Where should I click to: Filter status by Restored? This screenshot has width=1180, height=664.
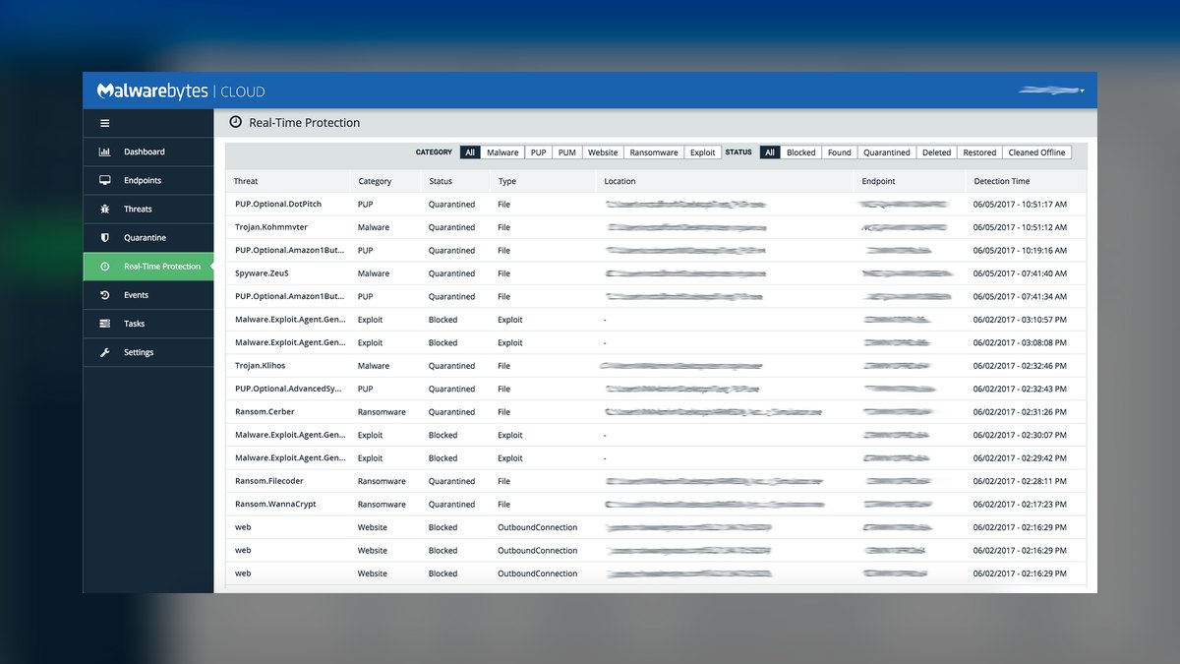(x=979, y=152)
